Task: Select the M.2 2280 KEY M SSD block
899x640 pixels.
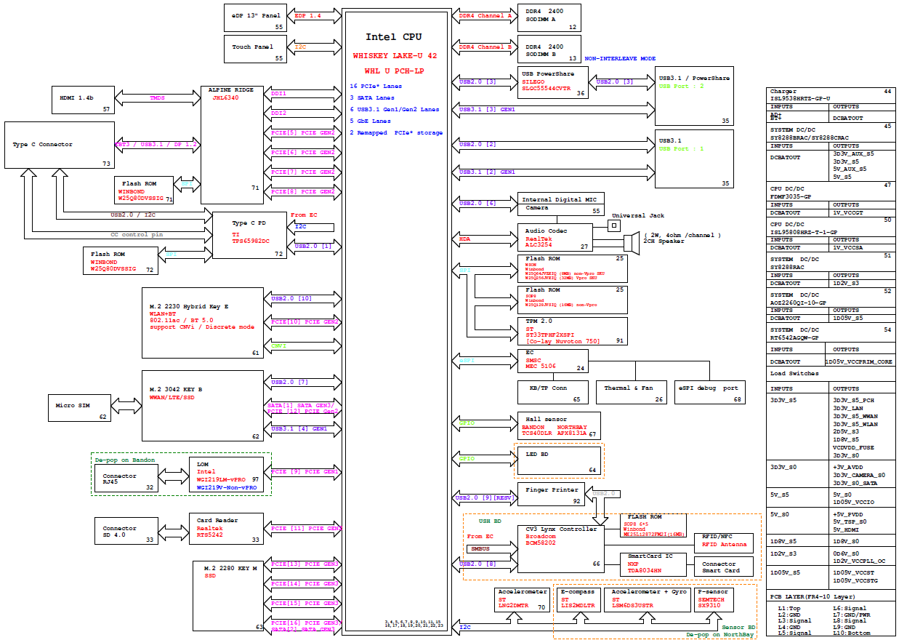Action: [x=229, y=596]
